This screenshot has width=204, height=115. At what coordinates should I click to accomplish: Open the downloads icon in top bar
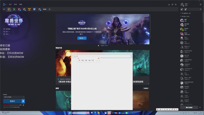pos(169,4)
